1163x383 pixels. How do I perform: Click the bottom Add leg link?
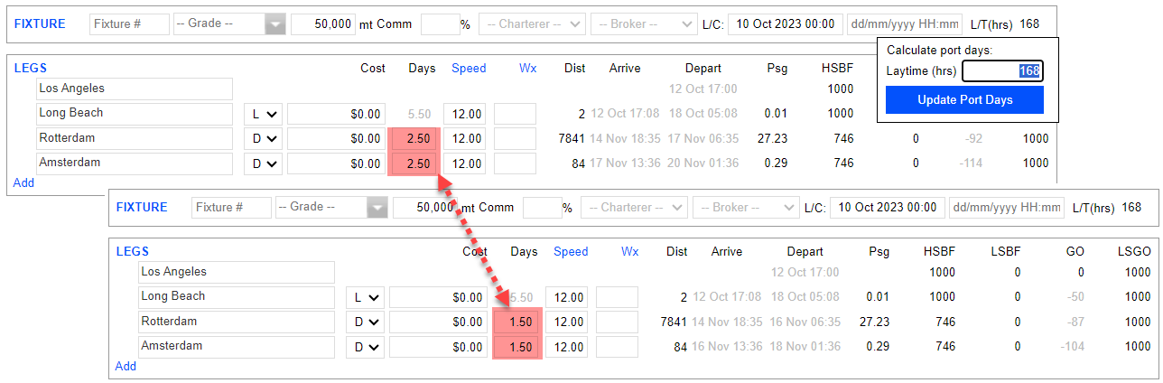click(x=126, y=366)
